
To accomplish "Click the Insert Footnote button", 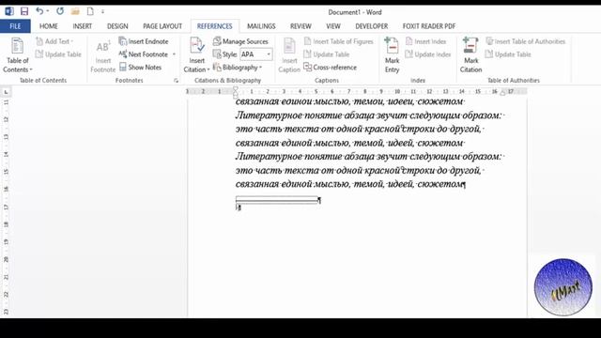I will [102, 55].
